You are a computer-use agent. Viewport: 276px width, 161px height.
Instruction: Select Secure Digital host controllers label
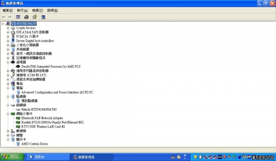click(x=35, y=41)
